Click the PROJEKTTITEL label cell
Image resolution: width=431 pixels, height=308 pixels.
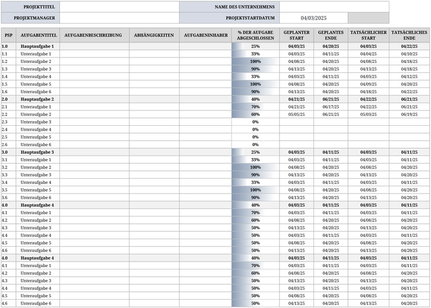click(30, 7)
